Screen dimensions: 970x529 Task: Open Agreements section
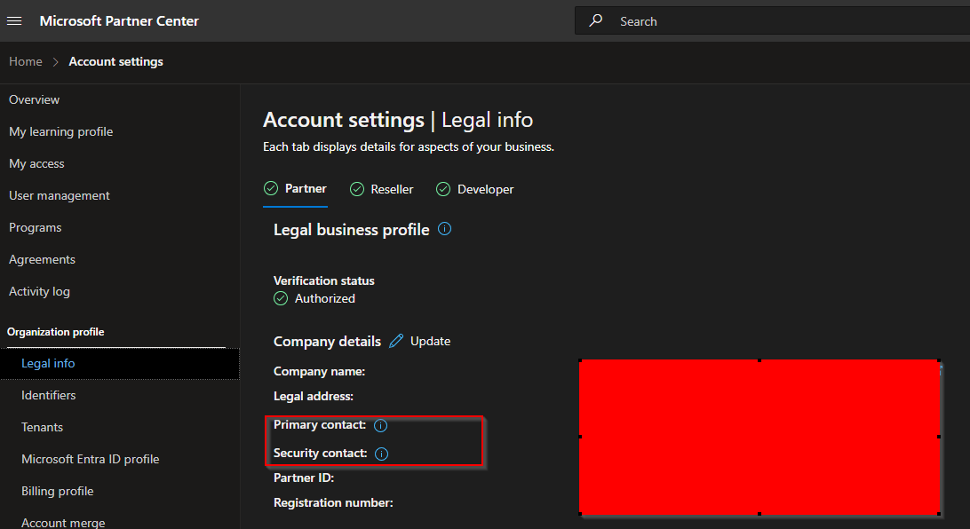(42, 259)
